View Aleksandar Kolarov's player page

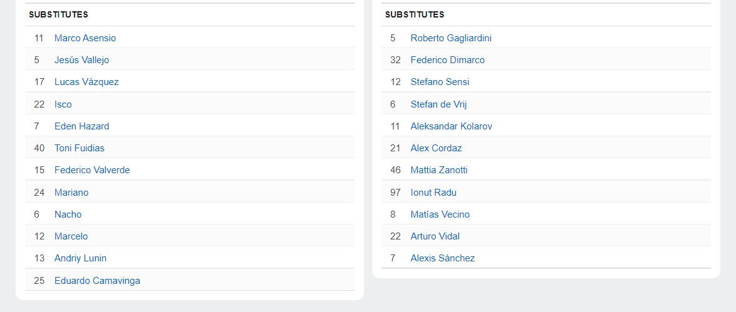tap(451, 126)
